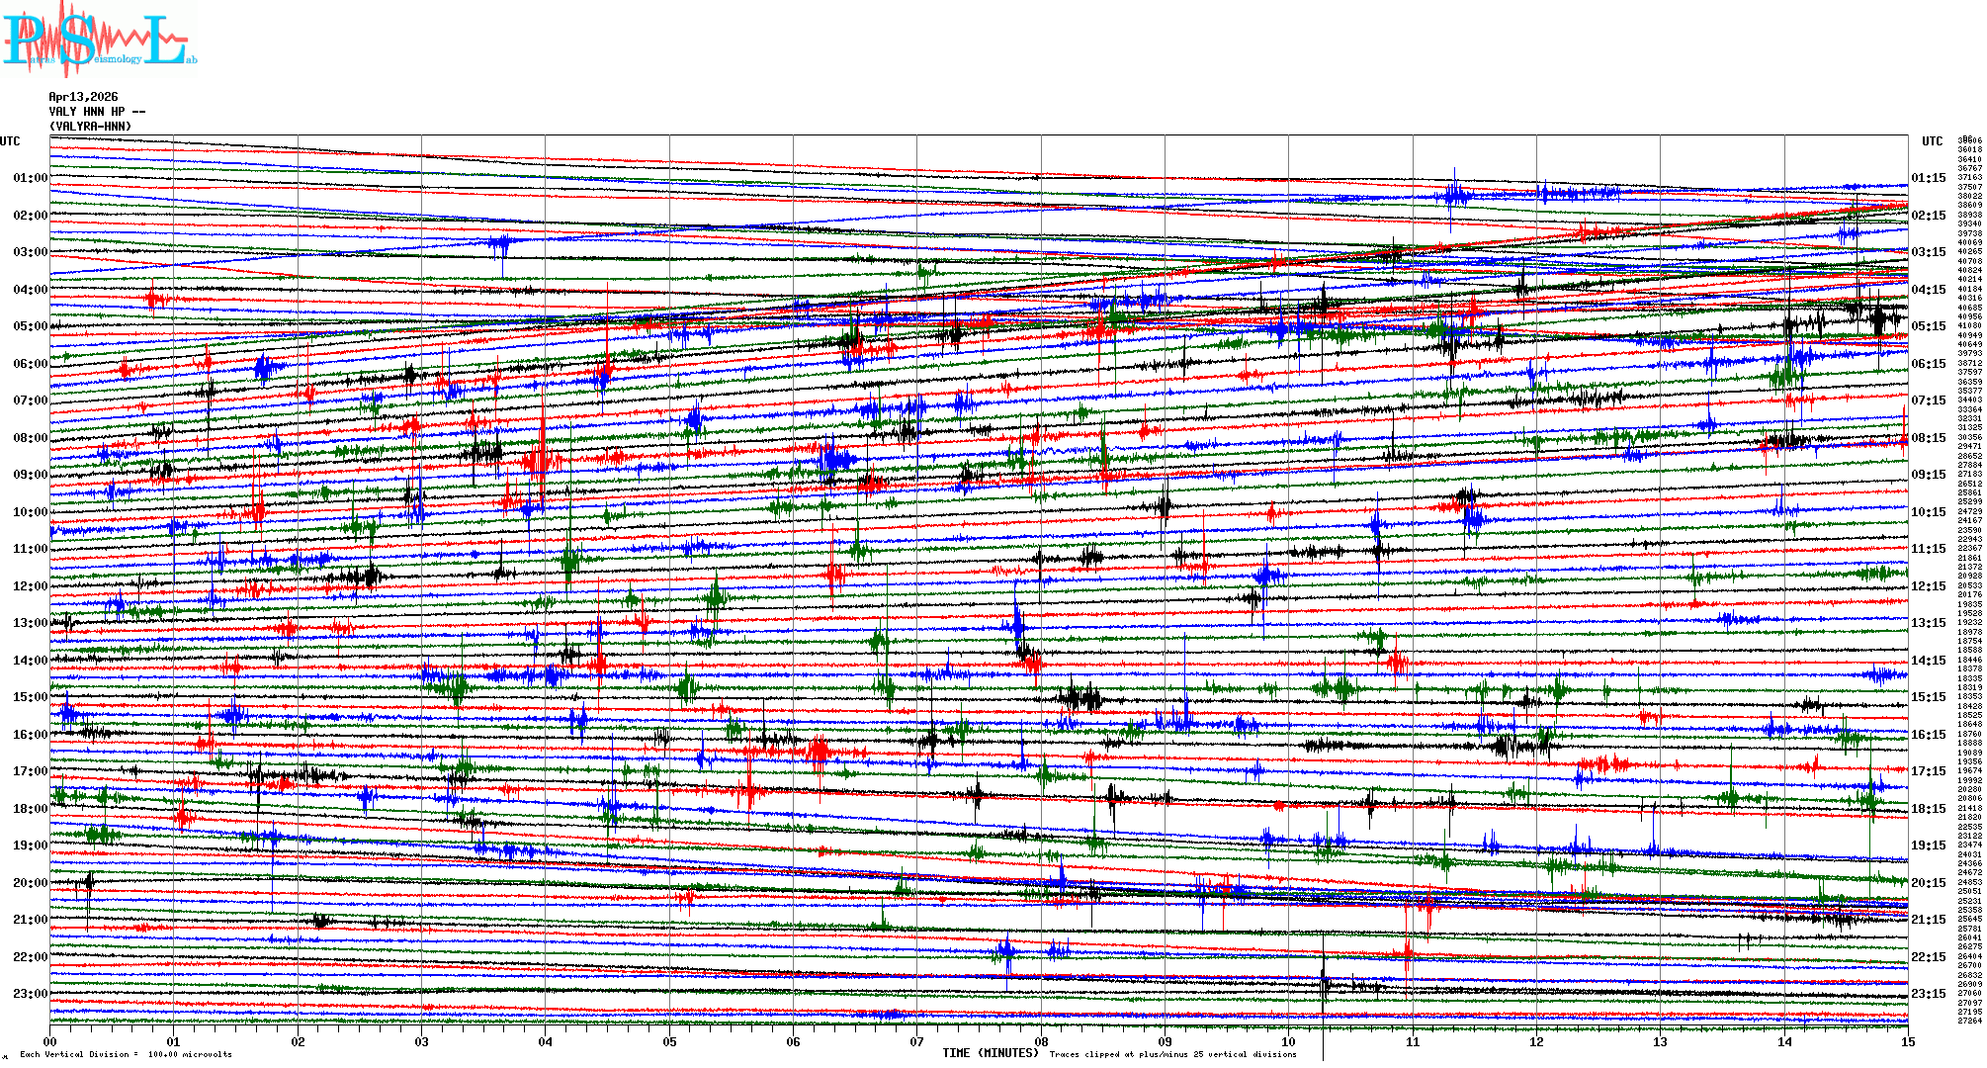Image resolution: width=1987 pixels, height=1068 pixels.
Task: Click the PSL Seismology Lab logo
Action: [x=99, y=40]
